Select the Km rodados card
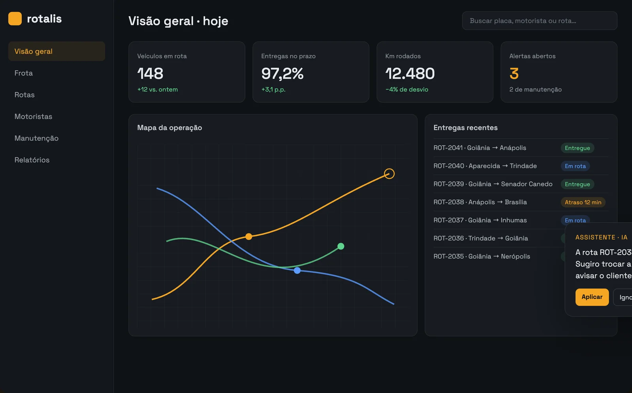The image size is (632, 393). (435, 72)
